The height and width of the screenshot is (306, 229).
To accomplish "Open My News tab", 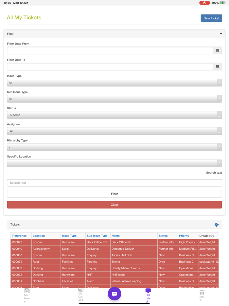I will point(27,296).
